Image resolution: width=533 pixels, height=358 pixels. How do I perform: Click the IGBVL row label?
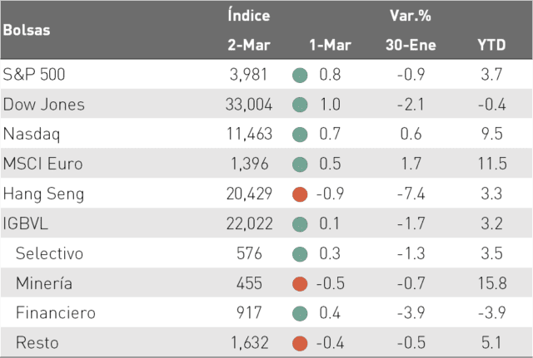coord(26,223)
